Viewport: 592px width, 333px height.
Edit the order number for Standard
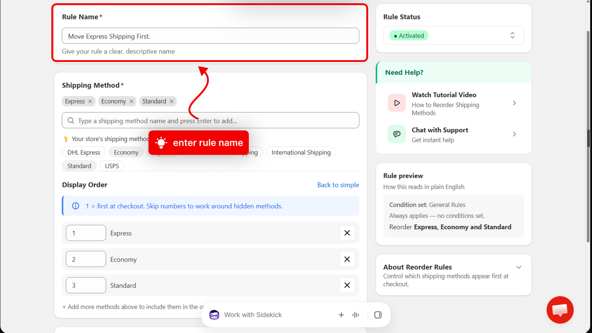(86, 285)
